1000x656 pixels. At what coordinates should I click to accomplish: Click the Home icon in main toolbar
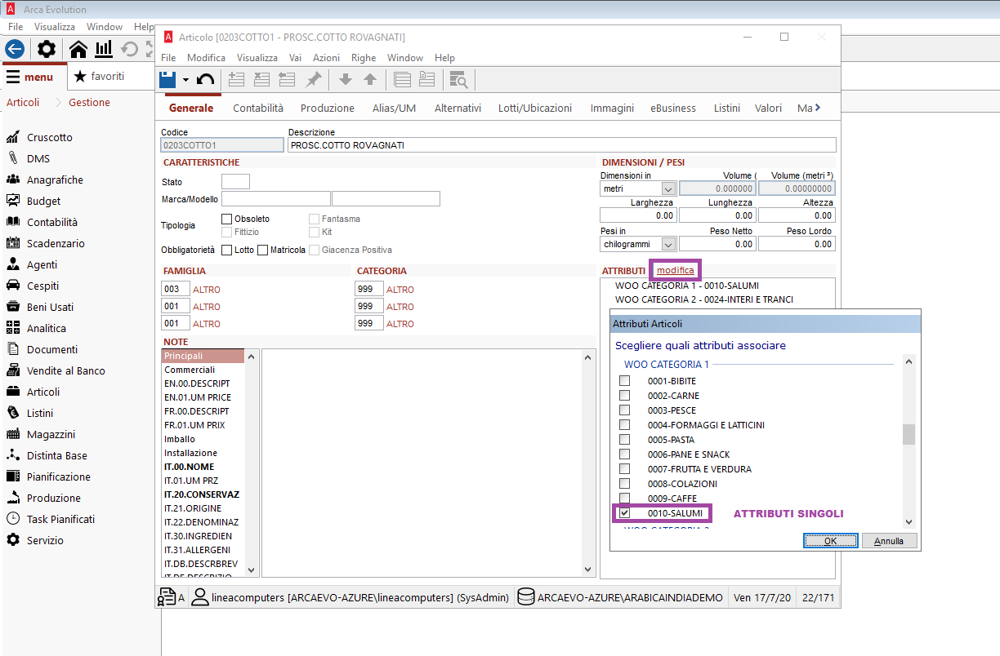pyautogui.click(x=78, y=49)
